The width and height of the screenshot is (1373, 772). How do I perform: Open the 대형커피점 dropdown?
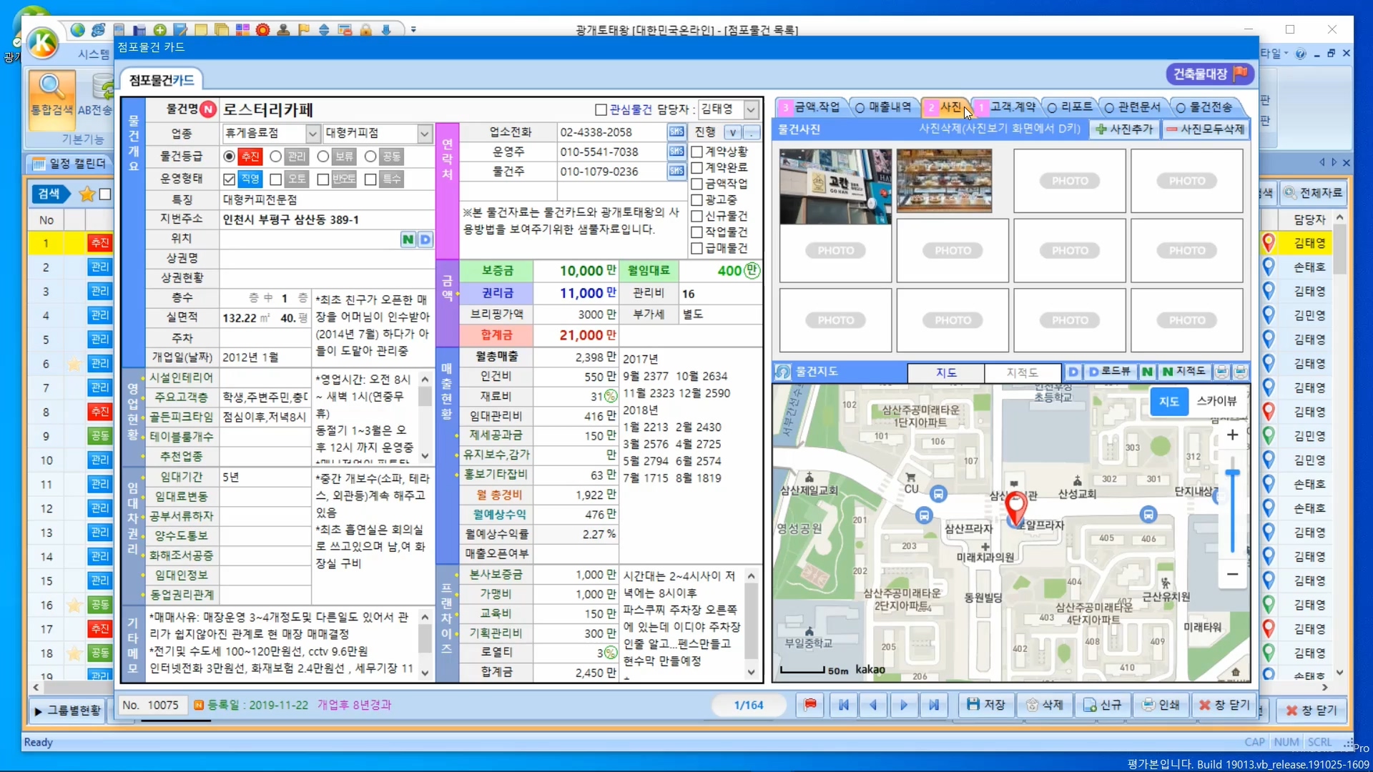(425, 134)
